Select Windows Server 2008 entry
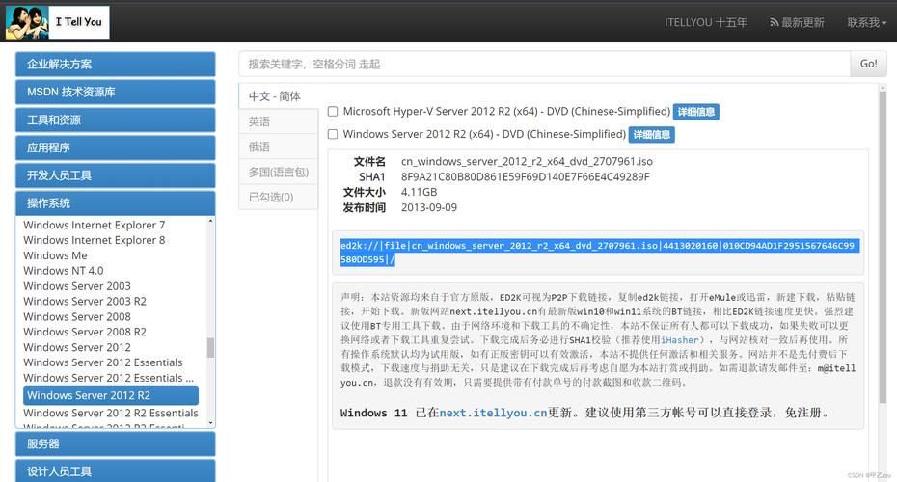The image size is (897, 482). point(76,317)
